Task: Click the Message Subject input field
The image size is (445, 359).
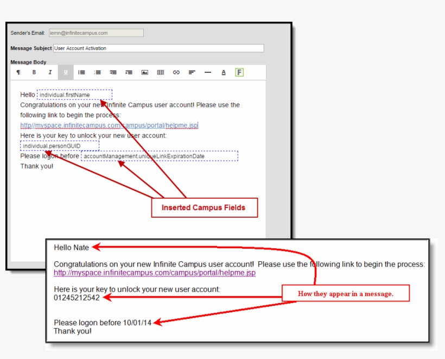Action: pos(158,48)
